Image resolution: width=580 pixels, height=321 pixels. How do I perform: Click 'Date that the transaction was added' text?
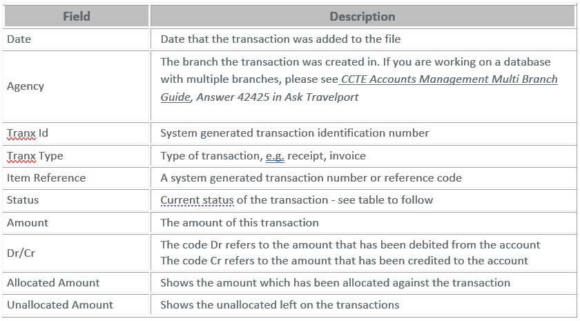pyautogui.click(x=254, y=39)
